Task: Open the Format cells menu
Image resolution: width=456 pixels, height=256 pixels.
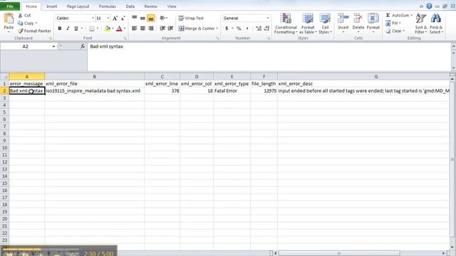Action: pos(373,23)
